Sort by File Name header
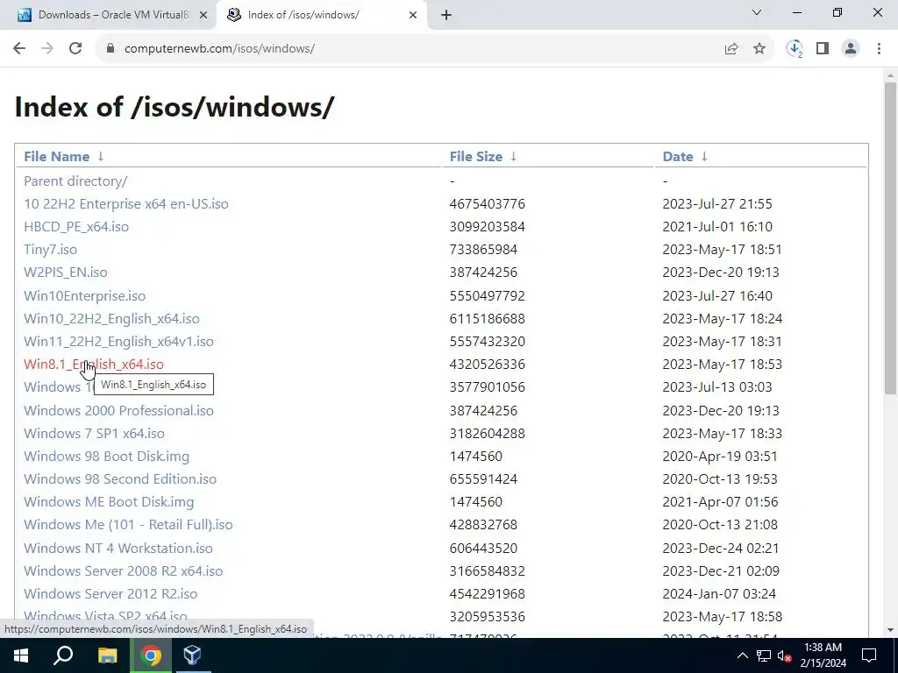This screenshot has height=673, width=898. [x=57, y=156]
